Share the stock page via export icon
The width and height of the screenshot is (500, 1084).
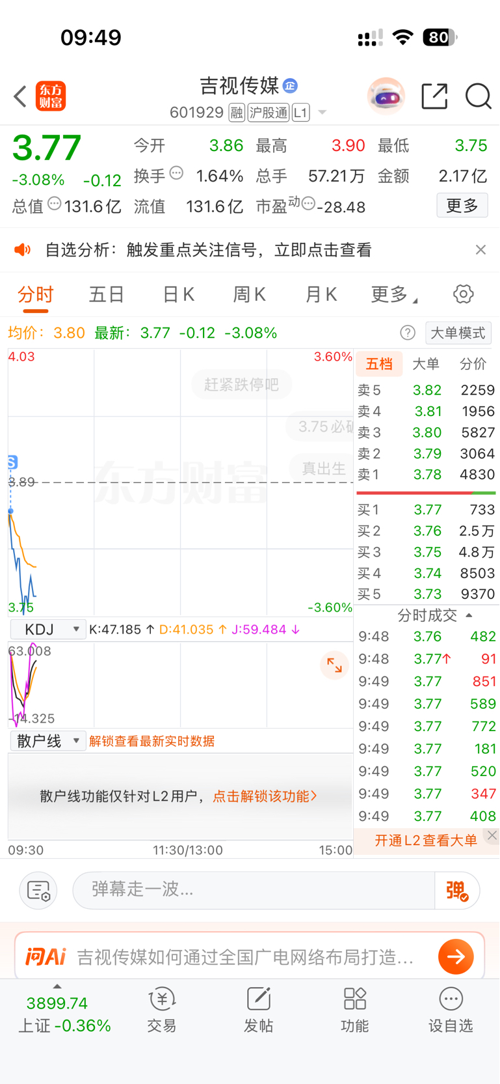click(434, 96)
